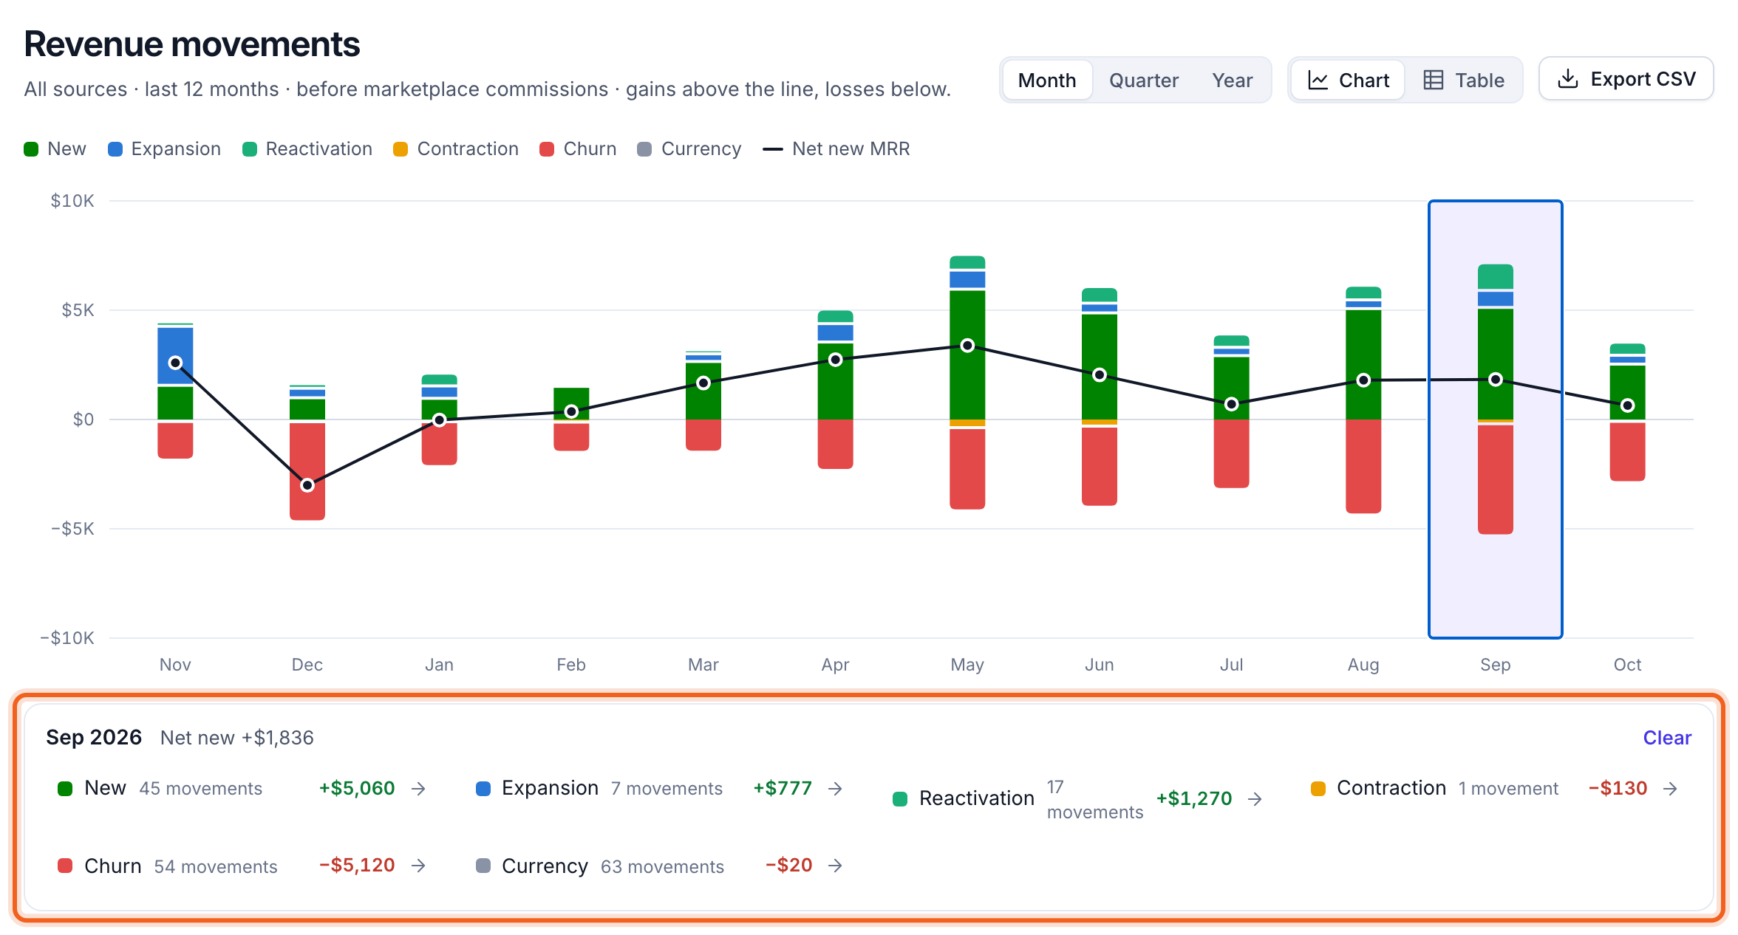
Task: Click the −$5,120 Churn amount
Action: [357, 866]
